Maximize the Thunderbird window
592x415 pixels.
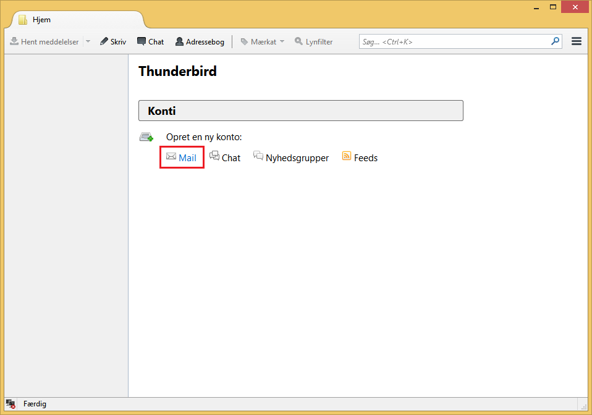click(552, 7)
